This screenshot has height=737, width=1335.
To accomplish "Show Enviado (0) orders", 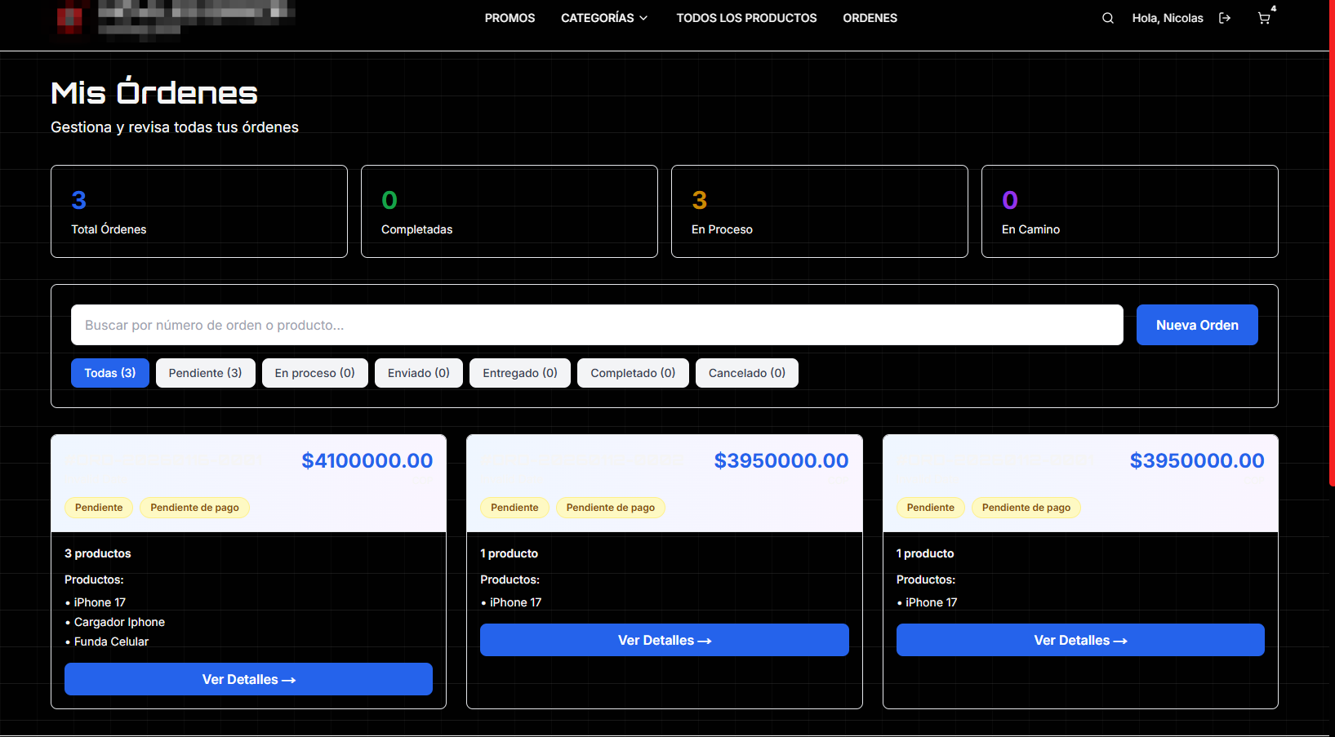I will coord(418,373).
